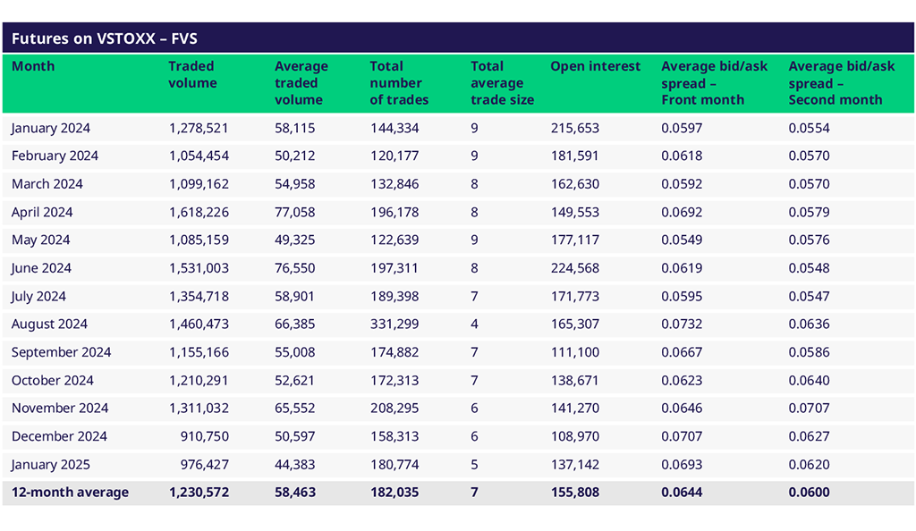This screenshot has height=531, width=916.
Task: Click the Total number of trades header
Action: click(399, 83)
